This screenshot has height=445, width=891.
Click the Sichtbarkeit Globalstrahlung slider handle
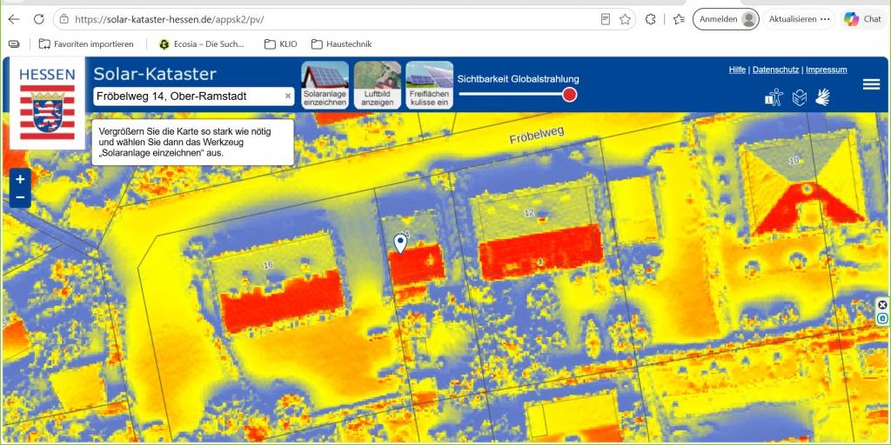point(569,94)
